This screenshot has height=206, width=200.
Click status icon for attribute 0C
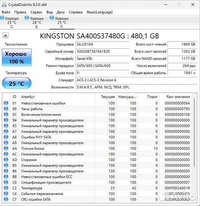6,114
